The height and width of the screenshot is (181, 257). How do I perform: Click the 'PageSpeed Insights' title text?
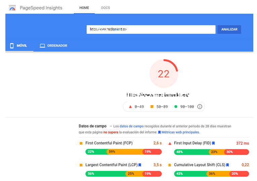pos(41,8)
